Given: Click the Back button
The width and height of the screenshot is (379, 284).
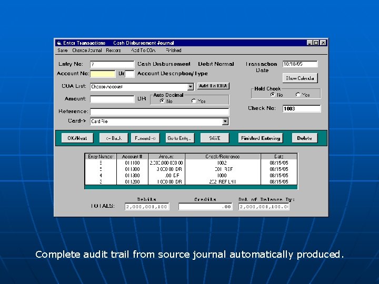Looking at the screenshot, I should tap(114, 138).
